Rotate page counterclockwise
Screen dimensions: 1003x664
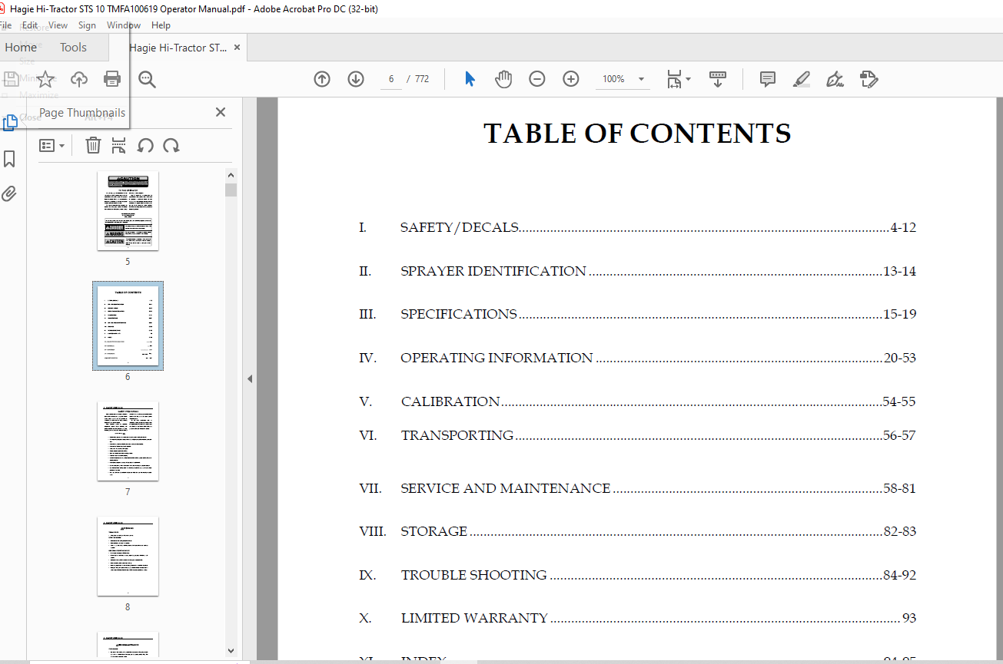145,145
